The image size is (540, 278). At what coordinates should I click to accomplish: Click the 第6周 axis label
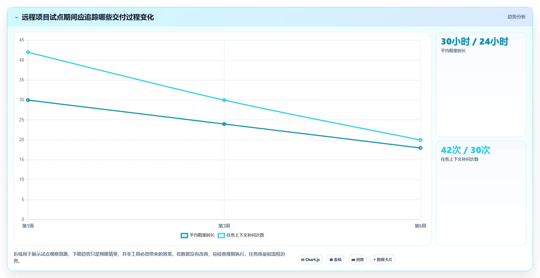420,226
